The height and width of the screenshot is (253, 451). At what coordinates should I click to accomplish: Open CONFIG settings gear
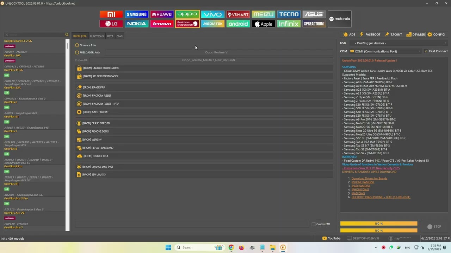[436, 34]
